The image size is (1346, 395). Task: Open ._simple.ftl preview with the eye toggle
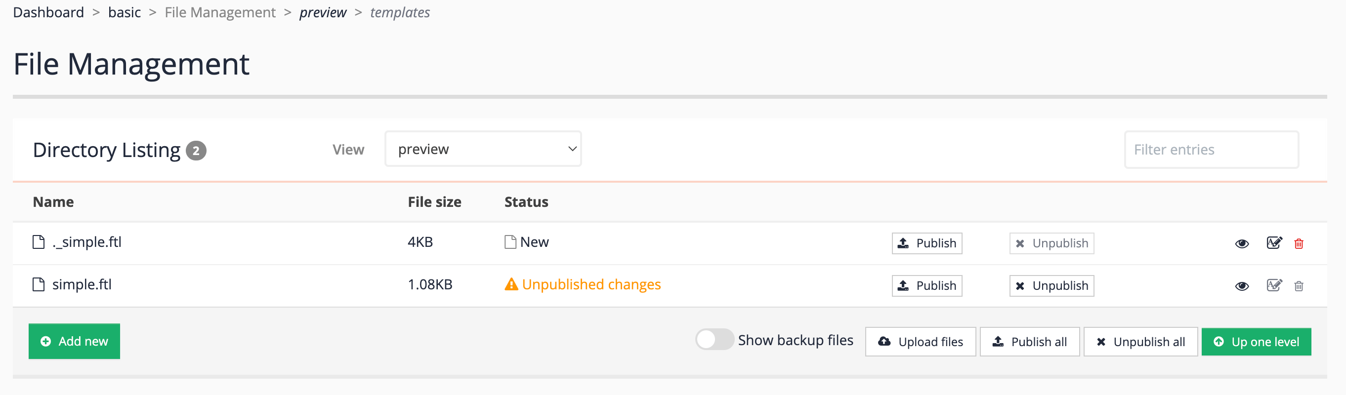1242,243
